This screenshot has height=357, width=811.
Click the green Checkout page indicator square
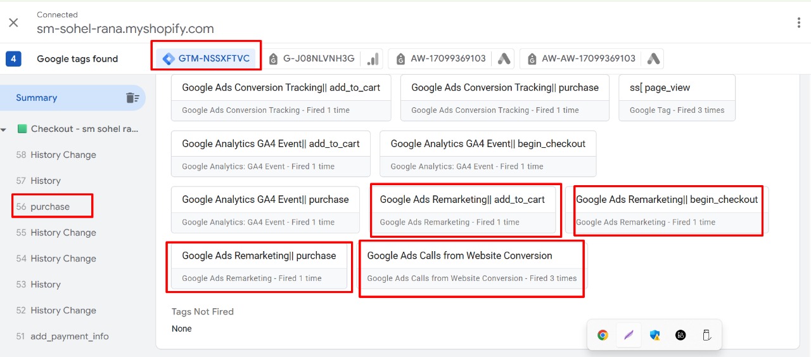pyautogui.click(x=22, y=129)
